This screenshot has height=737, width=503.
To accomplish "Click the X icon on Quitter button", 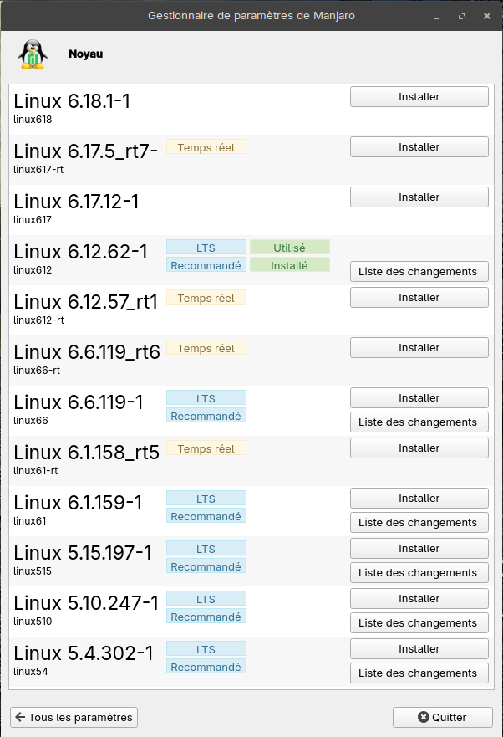I will click(x=423, y=717).
